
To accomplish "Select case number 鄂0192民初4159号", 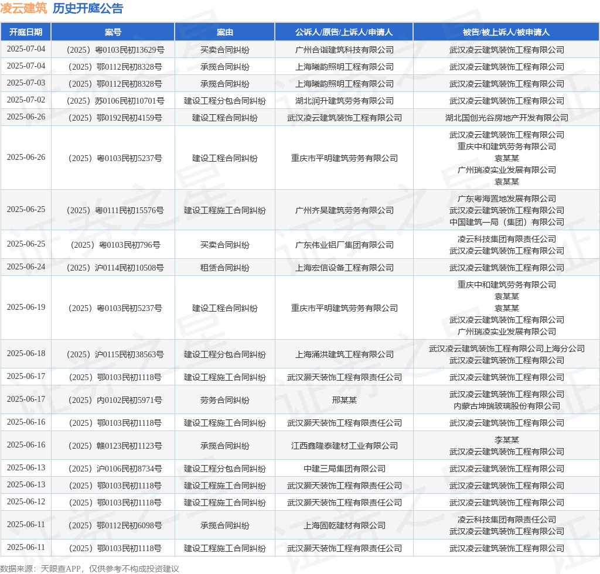I will coord(115,118).
